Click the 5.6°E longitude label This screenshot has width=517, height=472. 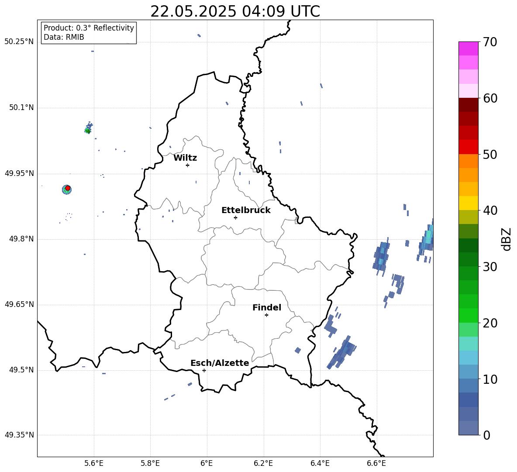(x=94, y=463)
